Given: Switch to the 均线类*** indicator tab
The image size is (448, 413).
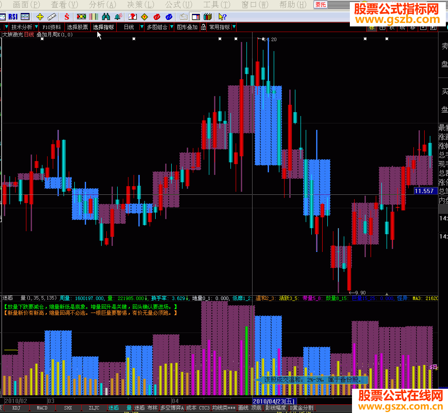Looking at the screenshot, I should pos(224,408).
